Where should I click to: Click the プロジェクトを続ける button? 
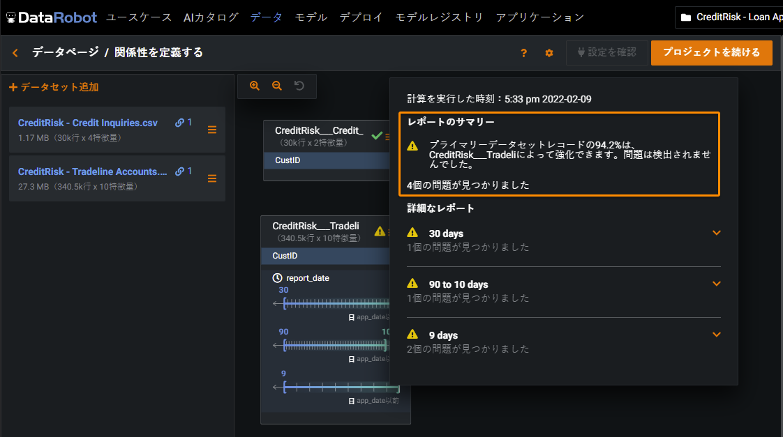[711, 52]
